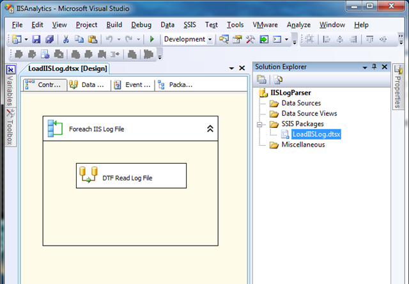Viewport: 409px width, 284px height.
Task: Open Solution Explorer window position dropdown
Action: click(x=365, y=68)
